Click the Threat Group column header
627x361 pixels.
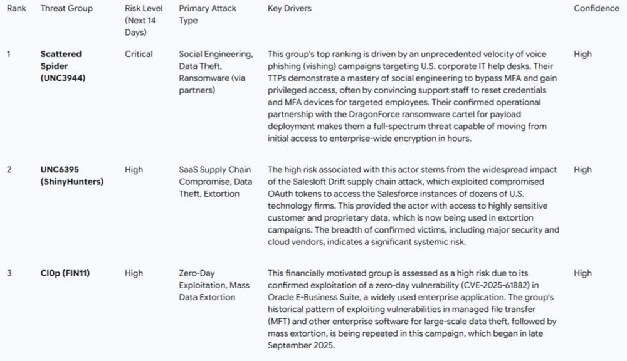(x=66, y=9)
